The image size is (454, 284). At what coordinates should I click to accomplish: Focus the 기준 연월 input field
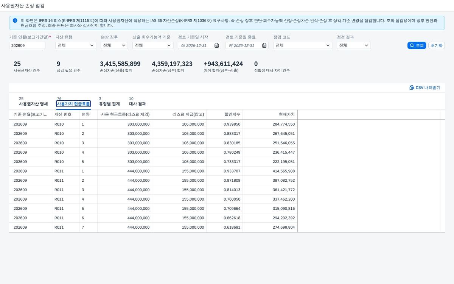pyautogui.click(x=27, y=45)
